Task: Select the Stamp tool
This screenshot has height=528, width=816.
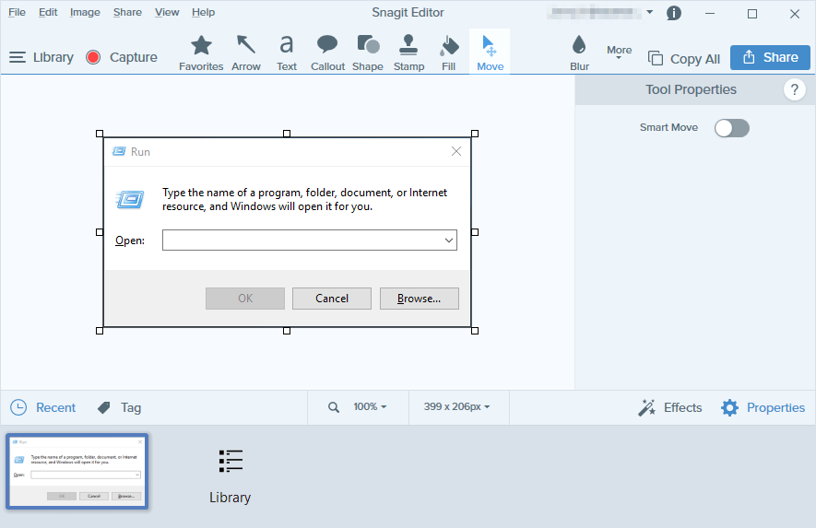Action: 408,52
